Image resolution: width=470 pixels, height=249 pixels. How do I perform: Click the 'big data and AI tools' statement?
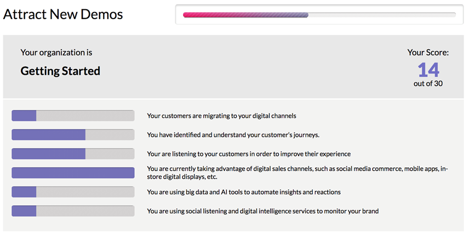click(244, 192)
